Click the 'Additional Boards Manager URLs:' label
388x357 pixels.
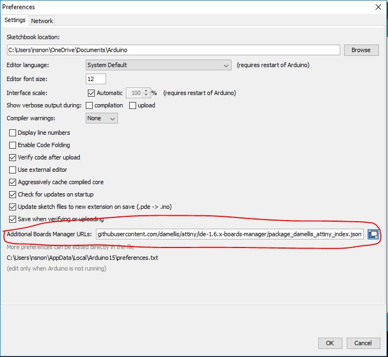pos(49,234)
